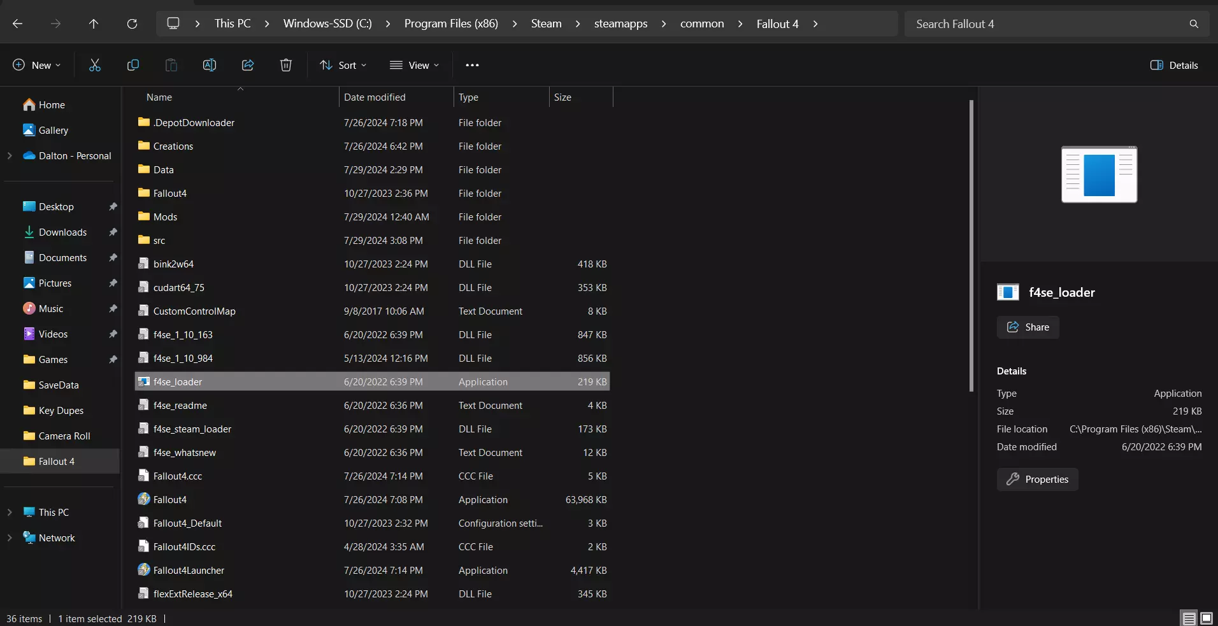Expand chevron after steamapps breadcrumb
The image size is (1218, 626).
664,24
